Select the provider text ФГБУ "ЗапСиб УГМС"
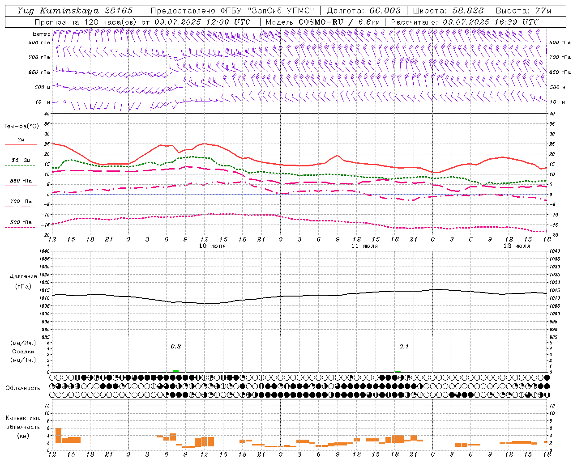This screenshot has height=458, width=573. point(267,11)
